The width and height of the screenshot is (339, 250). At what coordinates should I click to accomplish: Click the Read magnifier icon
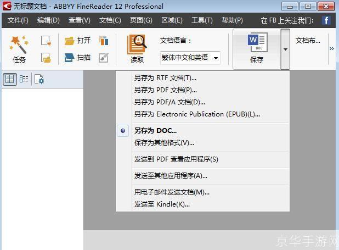point(137,45)
